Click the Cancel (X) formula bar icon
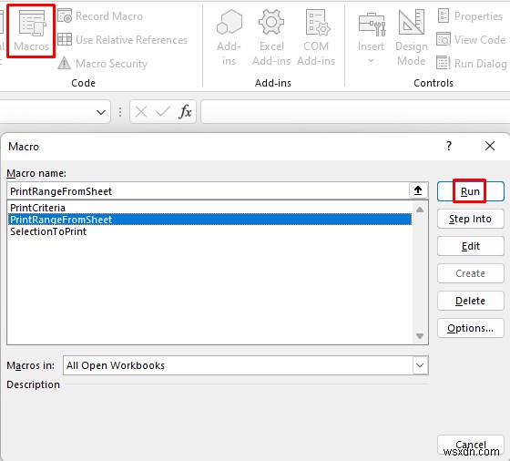 click(x=141, y=112)
